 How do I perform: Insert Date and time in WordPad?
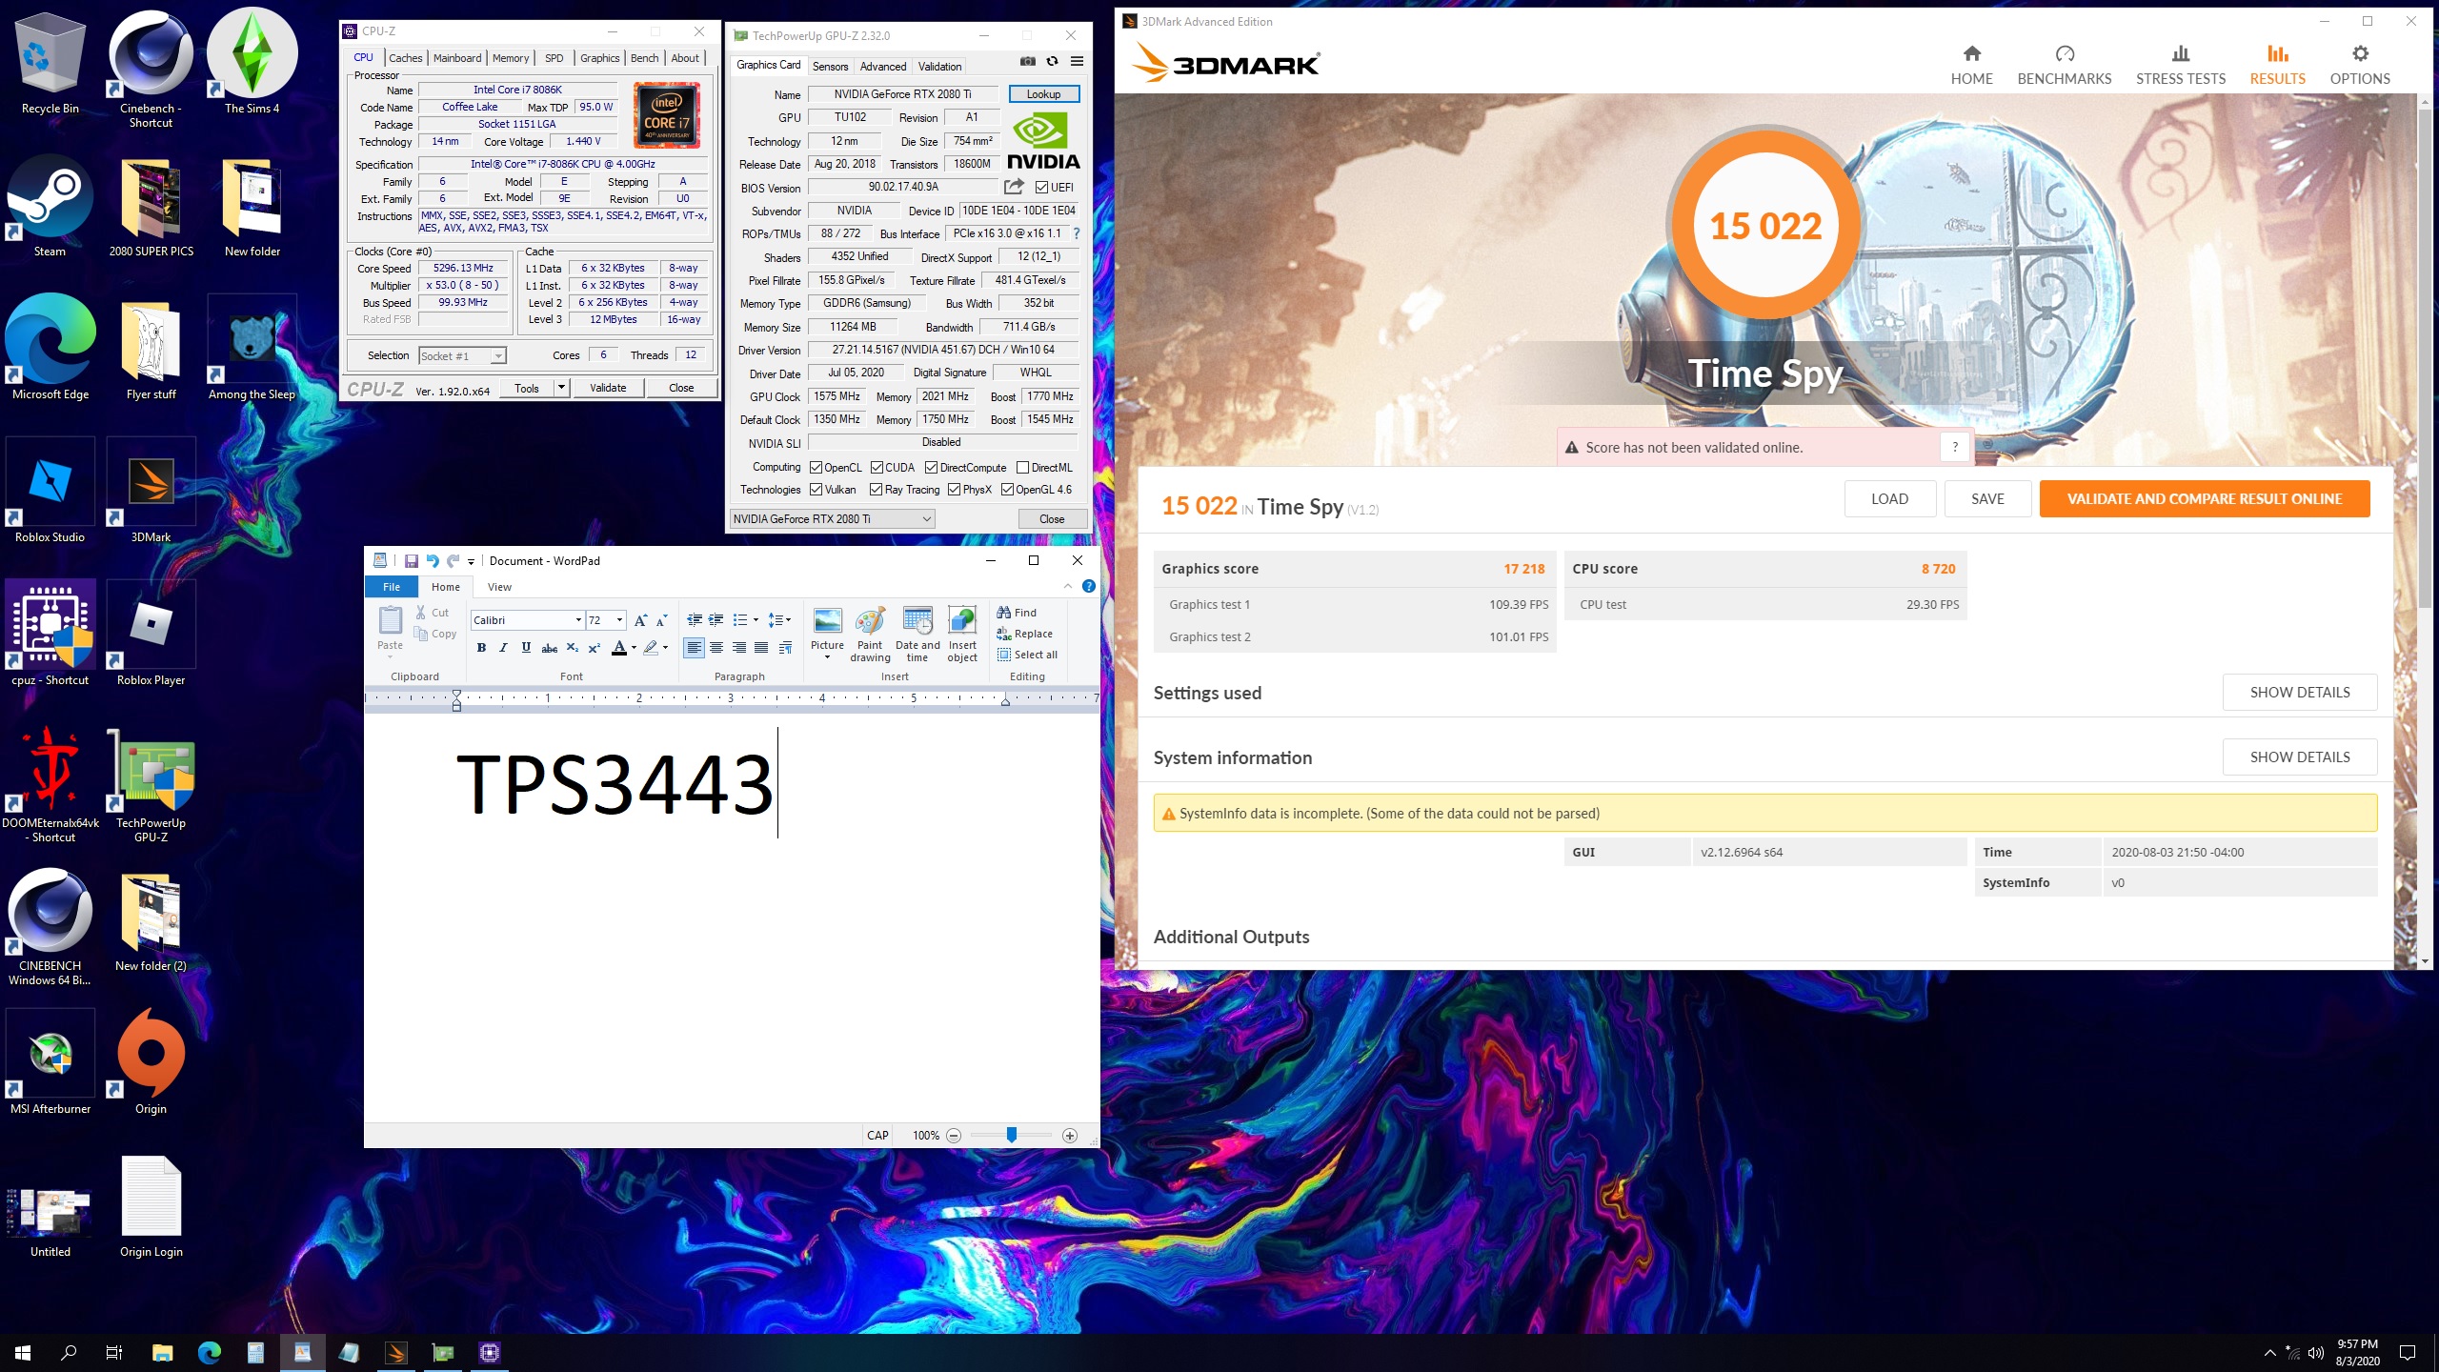point(917,635)
